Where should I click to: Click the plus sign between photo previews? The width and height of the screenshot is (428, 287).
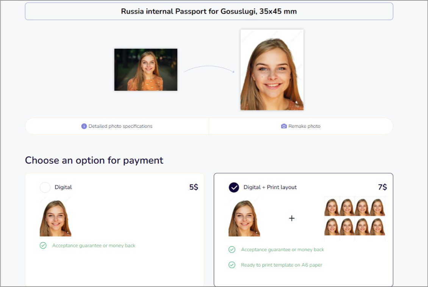click(292, 218)
